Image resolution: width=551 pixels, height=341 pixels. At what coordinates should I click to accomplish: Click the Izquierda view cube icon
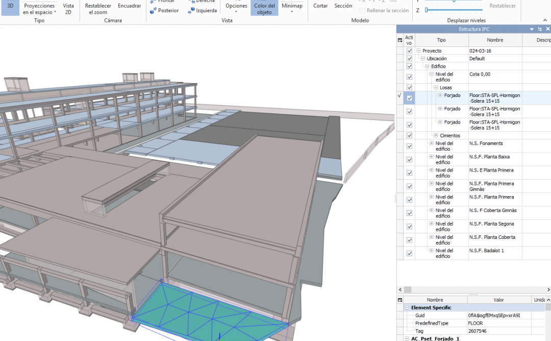191,11
